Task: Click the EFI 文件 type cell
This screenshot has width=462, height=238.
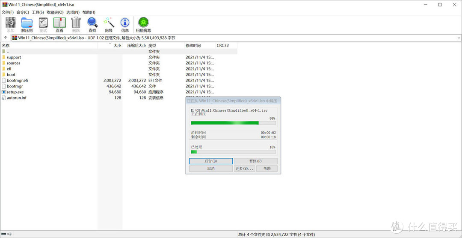Action: 155,80
